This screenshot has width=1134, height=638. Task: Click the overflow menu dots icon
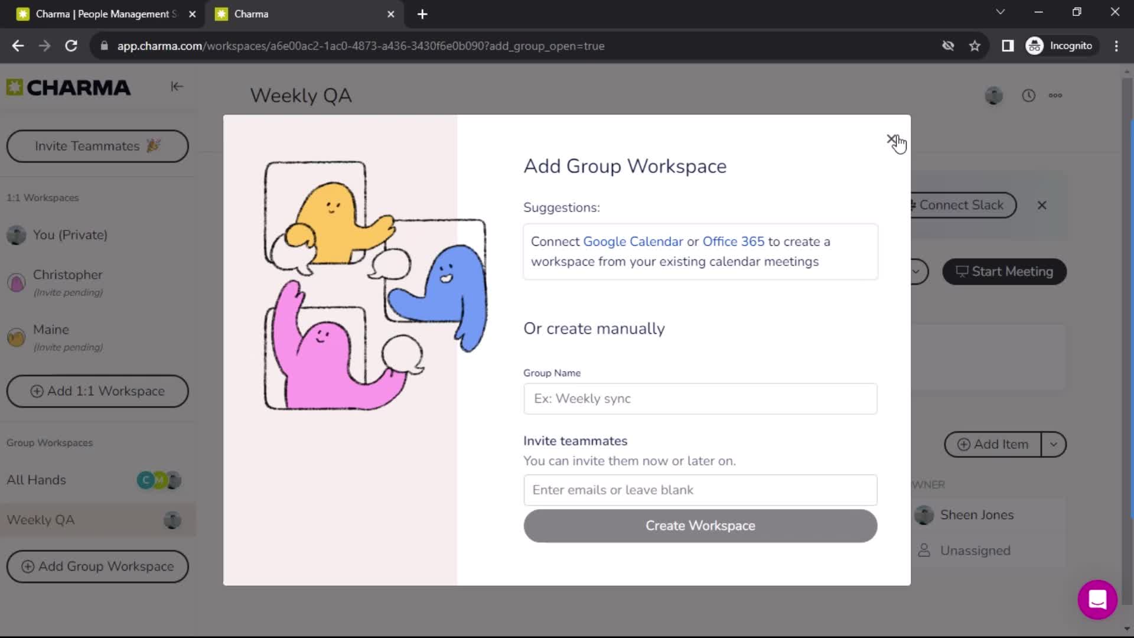1056,95
